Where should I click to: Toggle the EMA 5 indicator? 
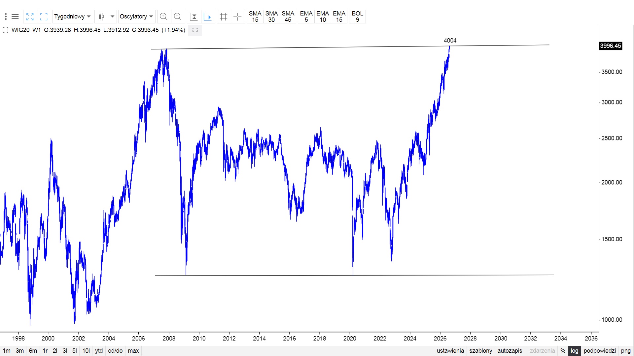306,16
